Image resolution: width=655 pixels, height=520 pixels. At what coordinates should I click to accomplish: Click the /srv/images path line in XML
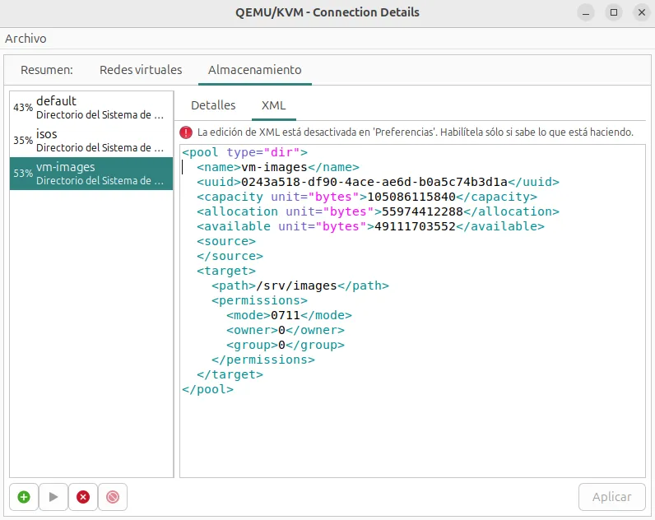tap(300, 286)
